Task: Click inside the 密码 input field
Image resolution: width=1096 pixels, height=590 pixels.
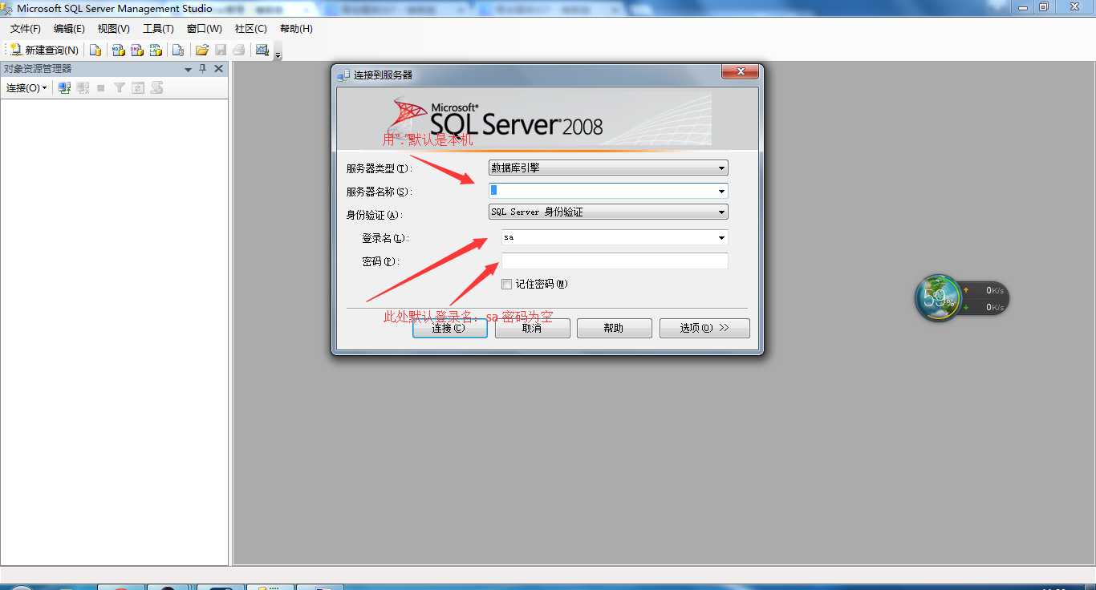Action: point(615,261)
